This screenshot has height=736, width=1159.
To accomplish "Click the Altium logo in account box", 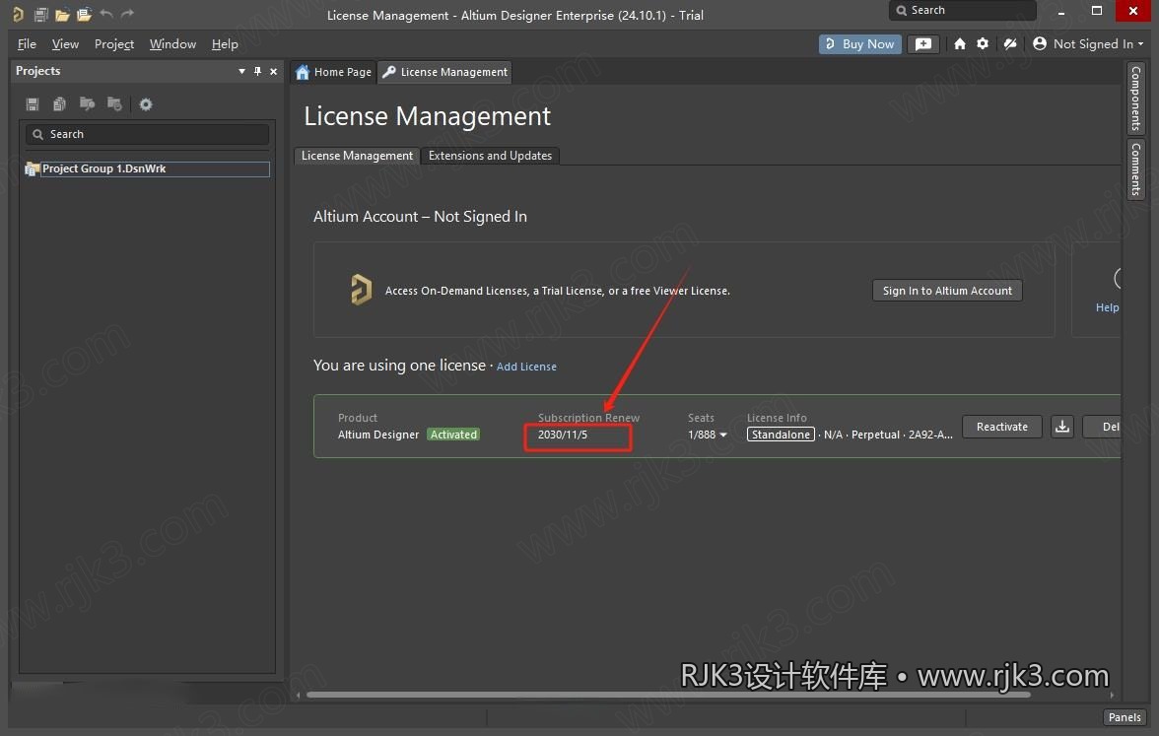I will click(x=361, y=289).
